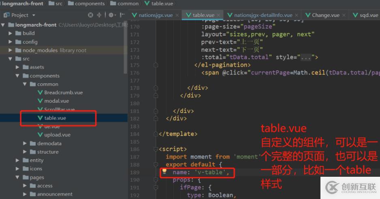380x199 pixels.
Task: Close the nationsjgx.vue tab
Action: (x=177, y=15)
